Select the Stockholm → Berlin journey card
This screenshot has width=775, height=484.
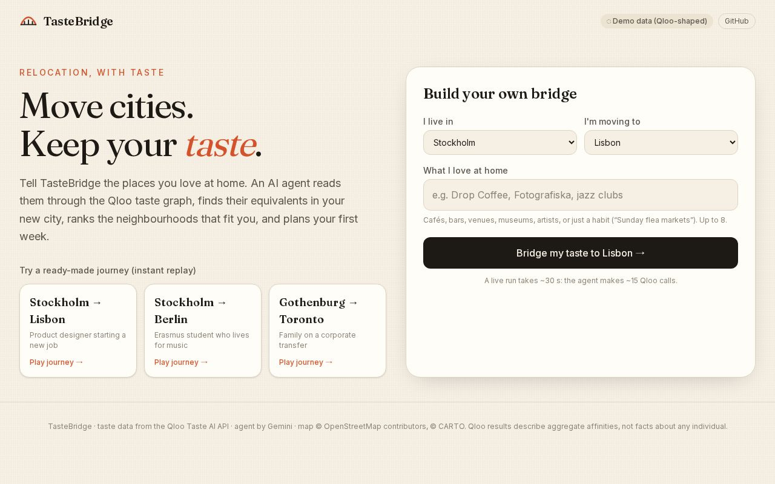point(203,331)
